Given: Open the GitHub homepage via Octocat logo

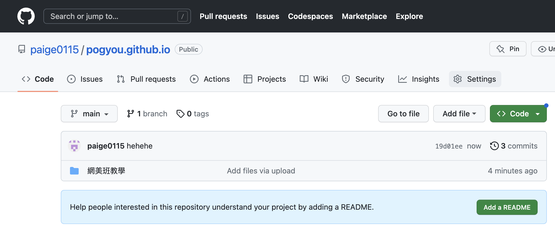Looking at the screenshot, I should (26, 16).
